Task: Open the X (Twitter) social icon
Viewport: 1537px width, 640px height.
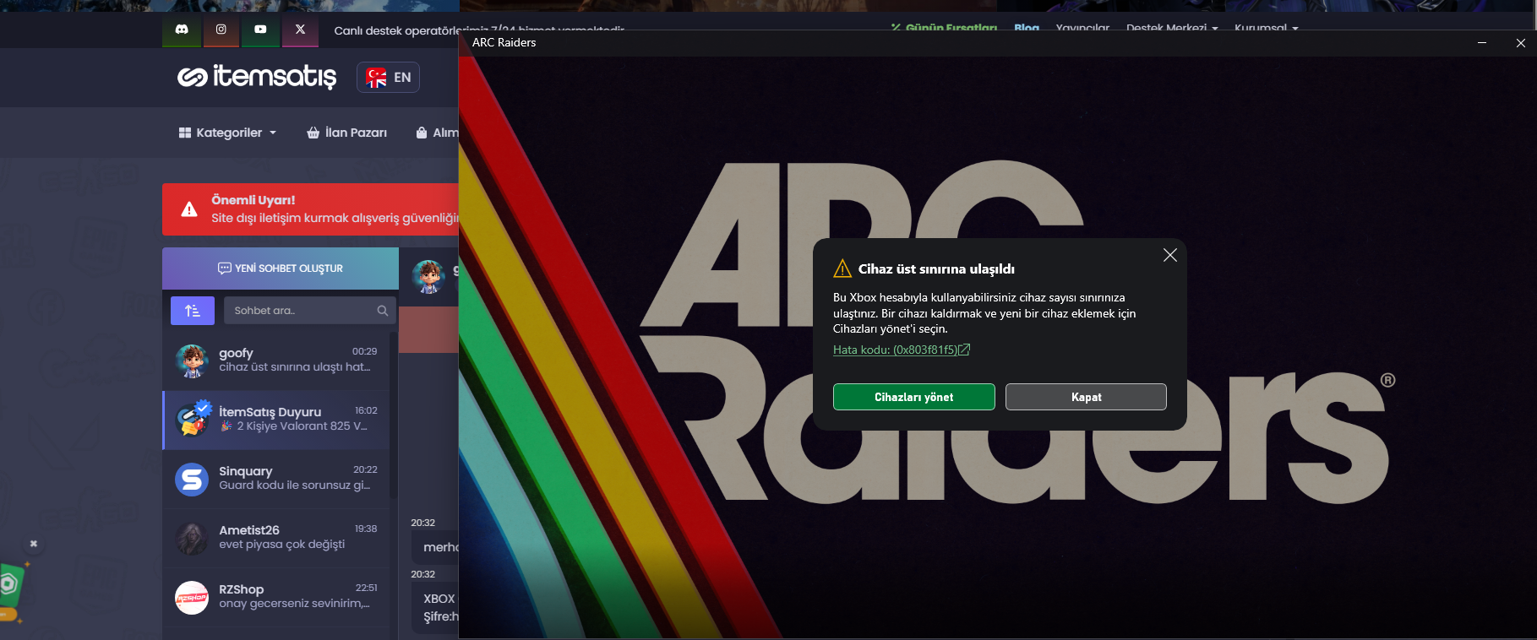Action: click(x=300, y=30)
